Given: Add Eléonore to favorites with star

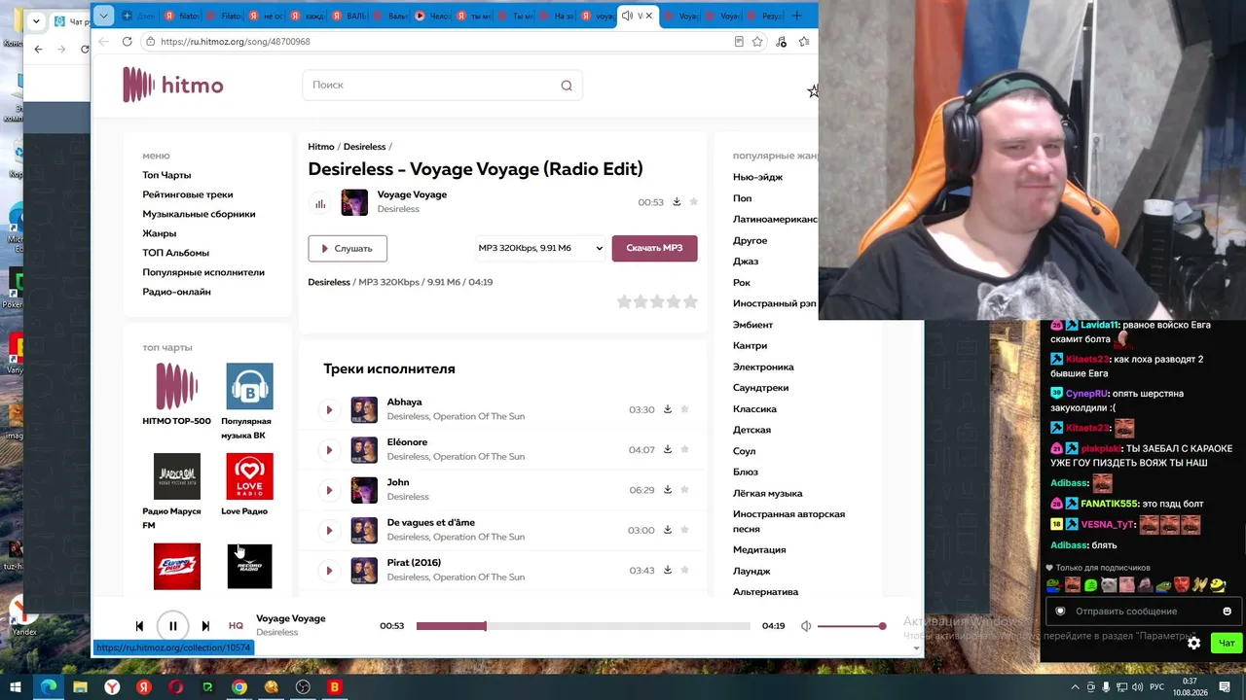Looking at the screenshot, I should [685, 449].
